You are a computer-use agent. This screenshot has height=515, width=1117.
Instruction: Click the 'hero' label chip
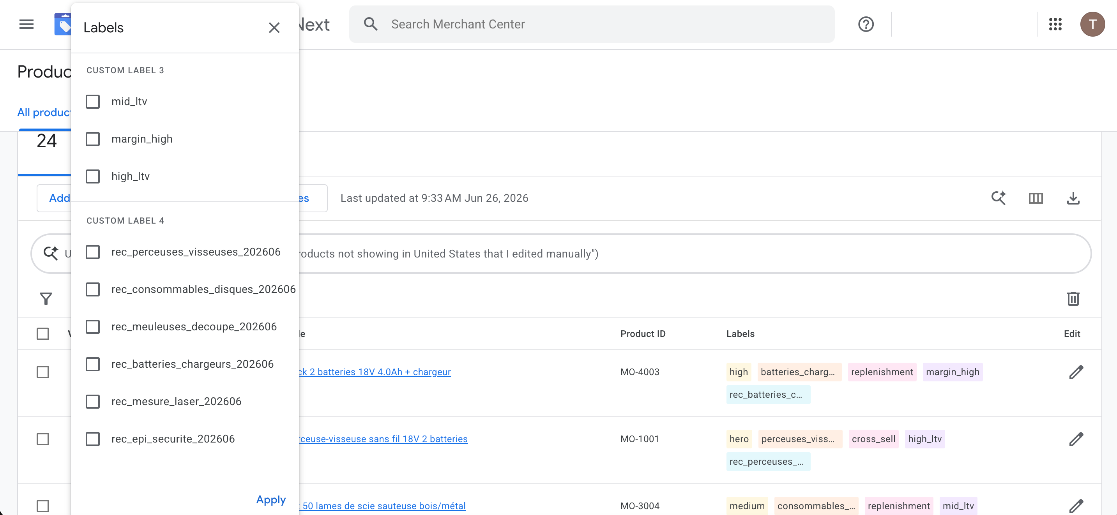pos(739,439)
